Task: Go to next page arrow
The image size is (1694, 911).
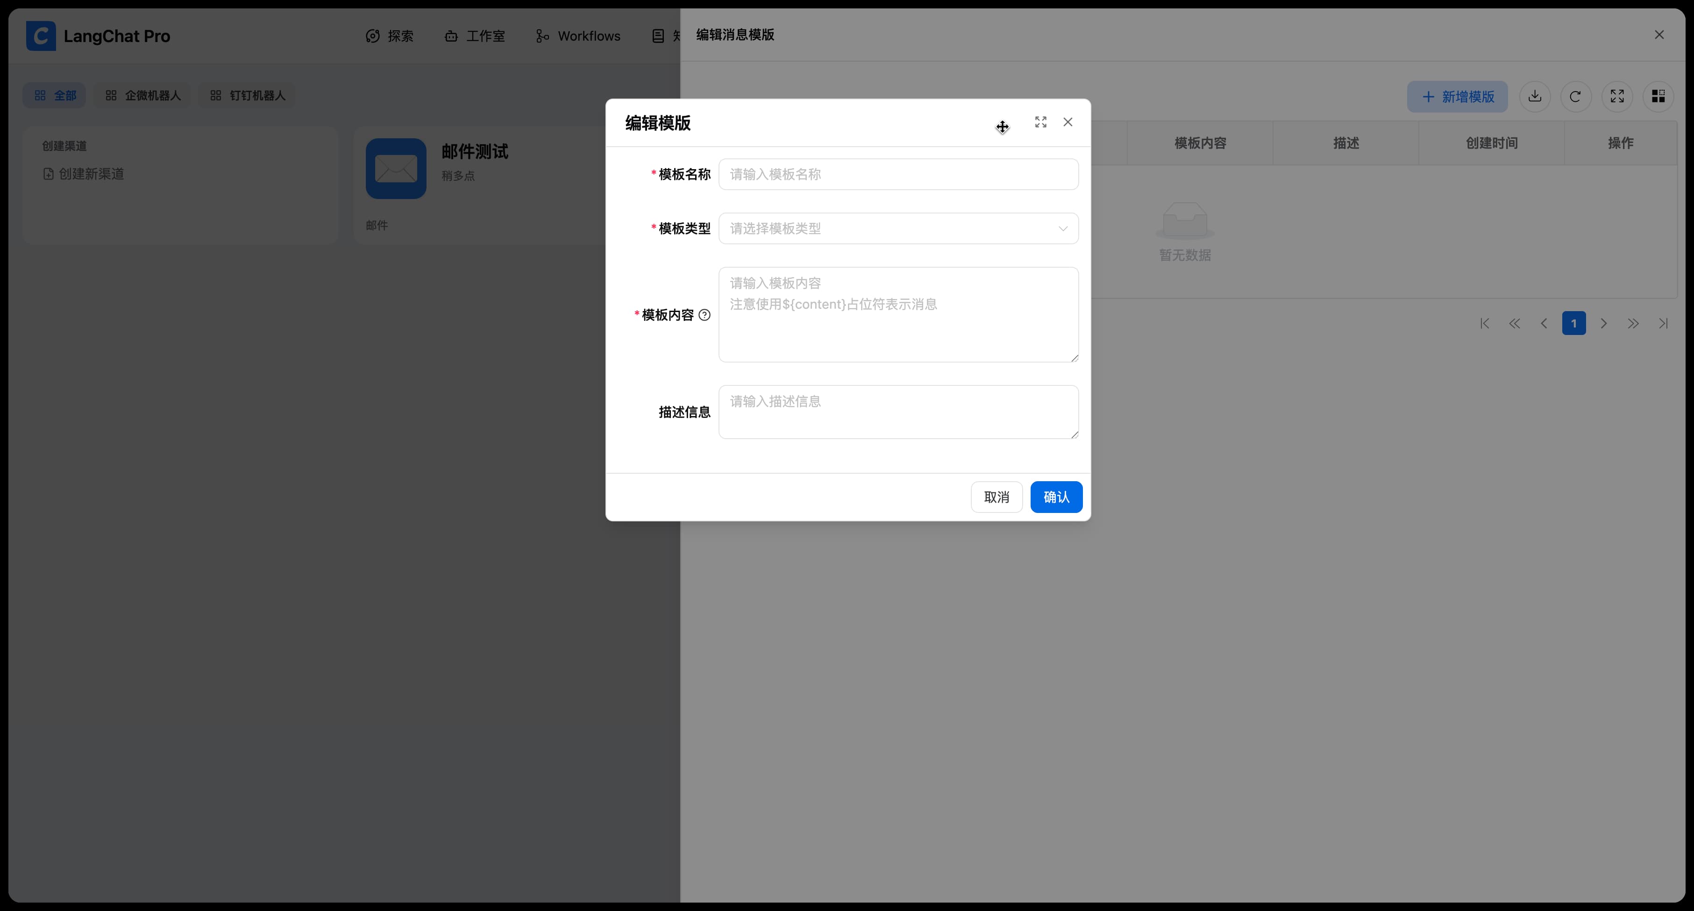Action: coord(1604,323)
